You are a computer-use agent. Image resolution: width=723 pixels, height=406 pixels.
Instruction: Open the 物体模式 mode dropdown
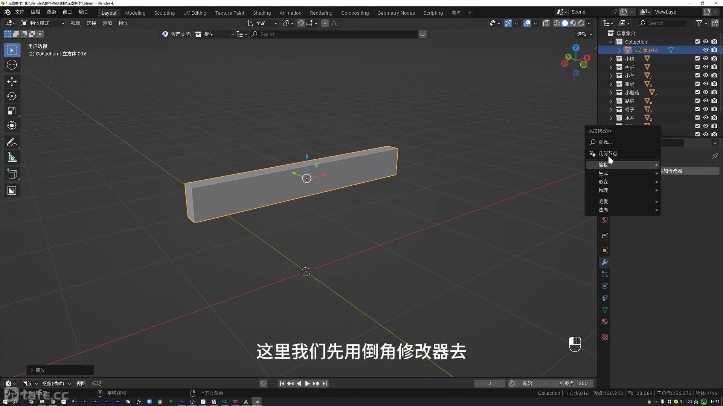(x=43, y=23)
